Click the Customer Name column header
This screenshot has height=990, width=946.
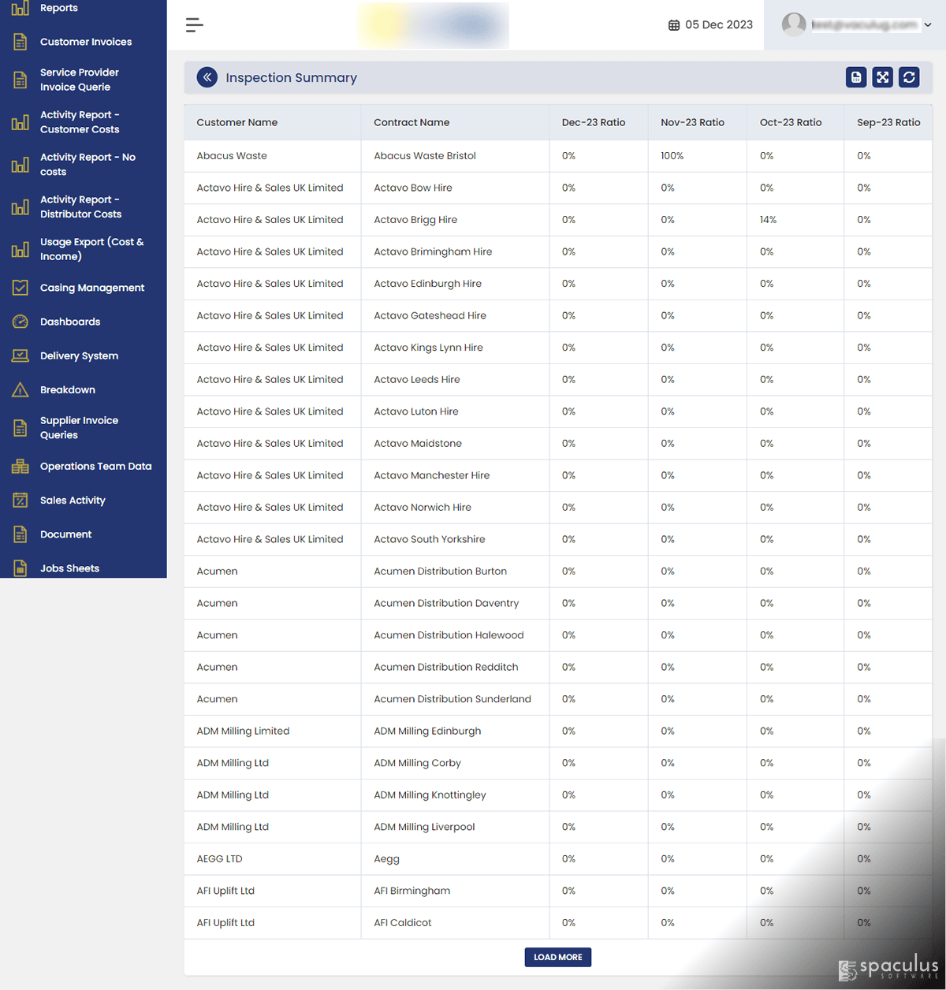pos(237,122)
